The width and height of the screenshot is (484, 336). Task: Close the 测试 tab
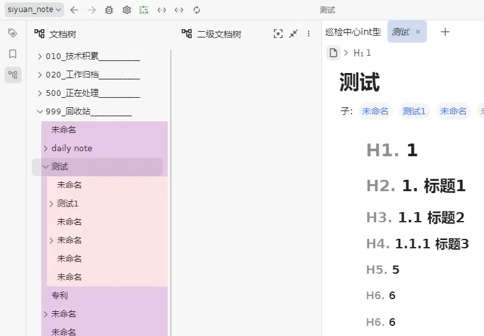[418, 32]
